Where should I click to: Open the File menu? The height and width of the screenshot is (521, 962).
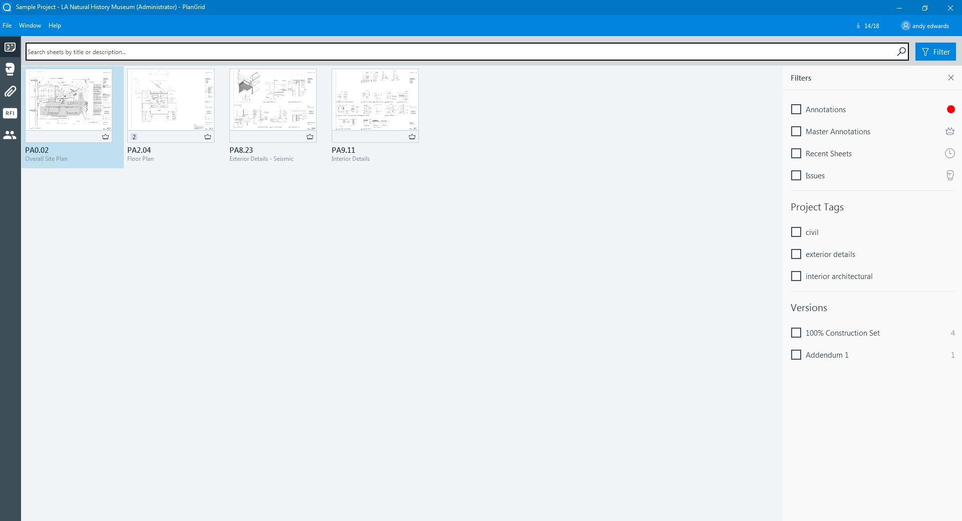tap(7, 26)
